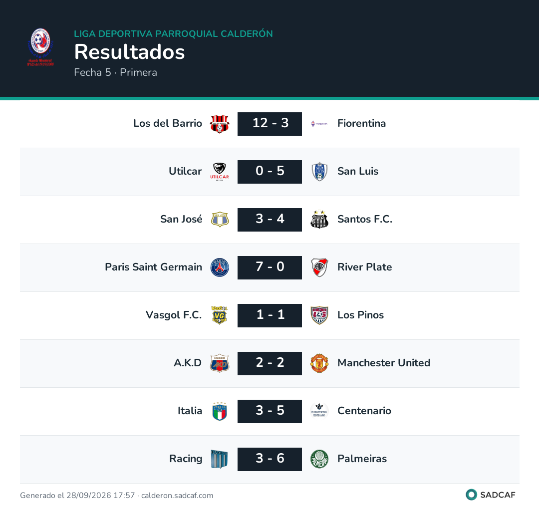Click the River Plate crest
The image size is (539, 521).
pyautogui.click(x=319, y=267)
